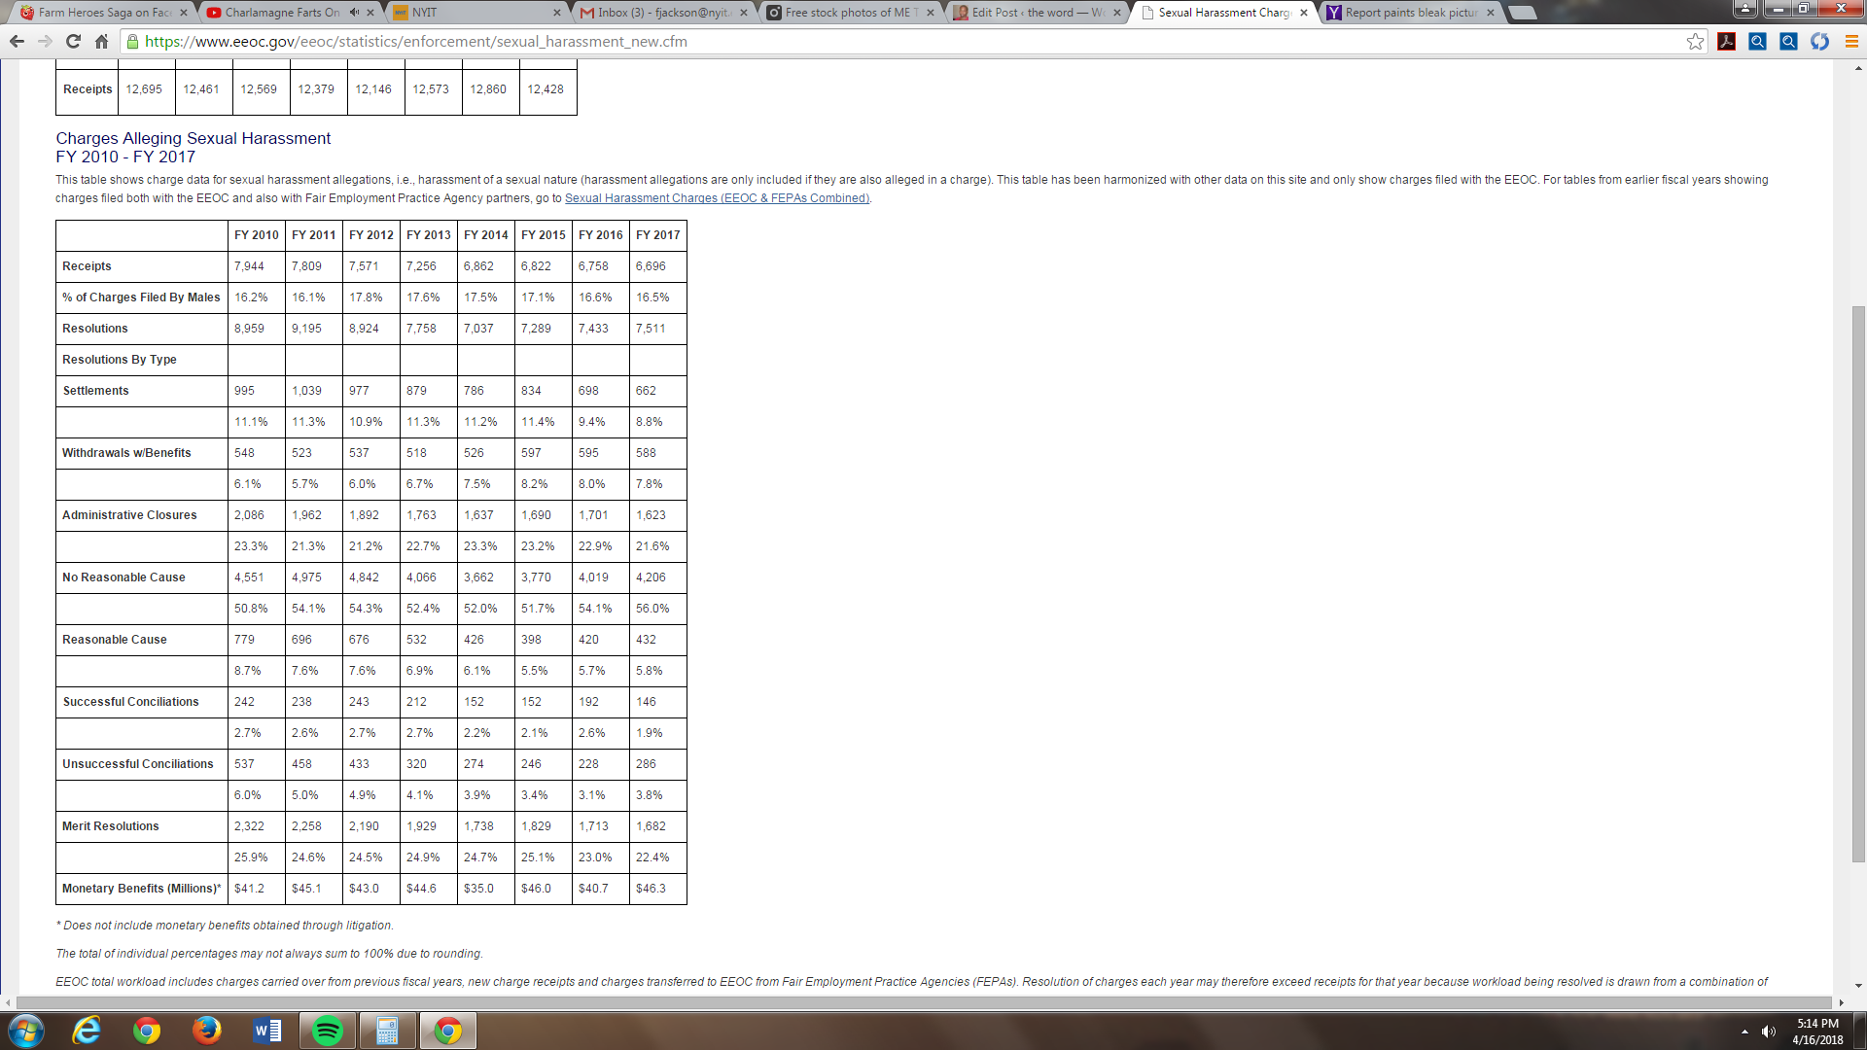1867x1050 pixels.
Task: Open the Adobe Acrobat extension icon
Action: [1727, 41]
